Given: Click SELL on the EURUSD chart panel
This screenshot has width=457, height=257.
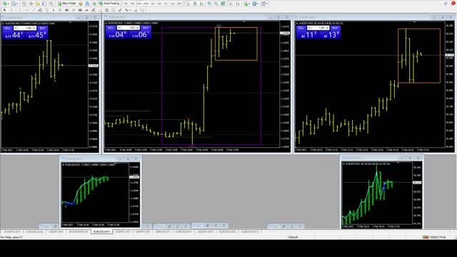Looking at the screenshot, I should (111, 28).
